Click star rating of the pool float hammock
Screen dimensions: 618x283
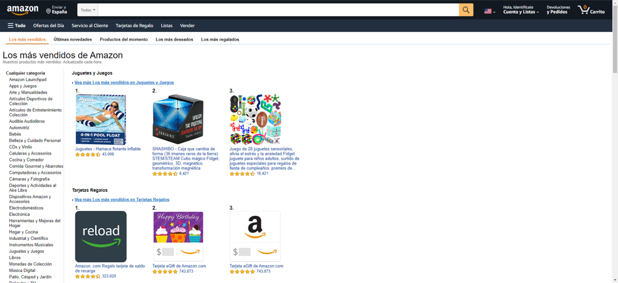[88, 155]
